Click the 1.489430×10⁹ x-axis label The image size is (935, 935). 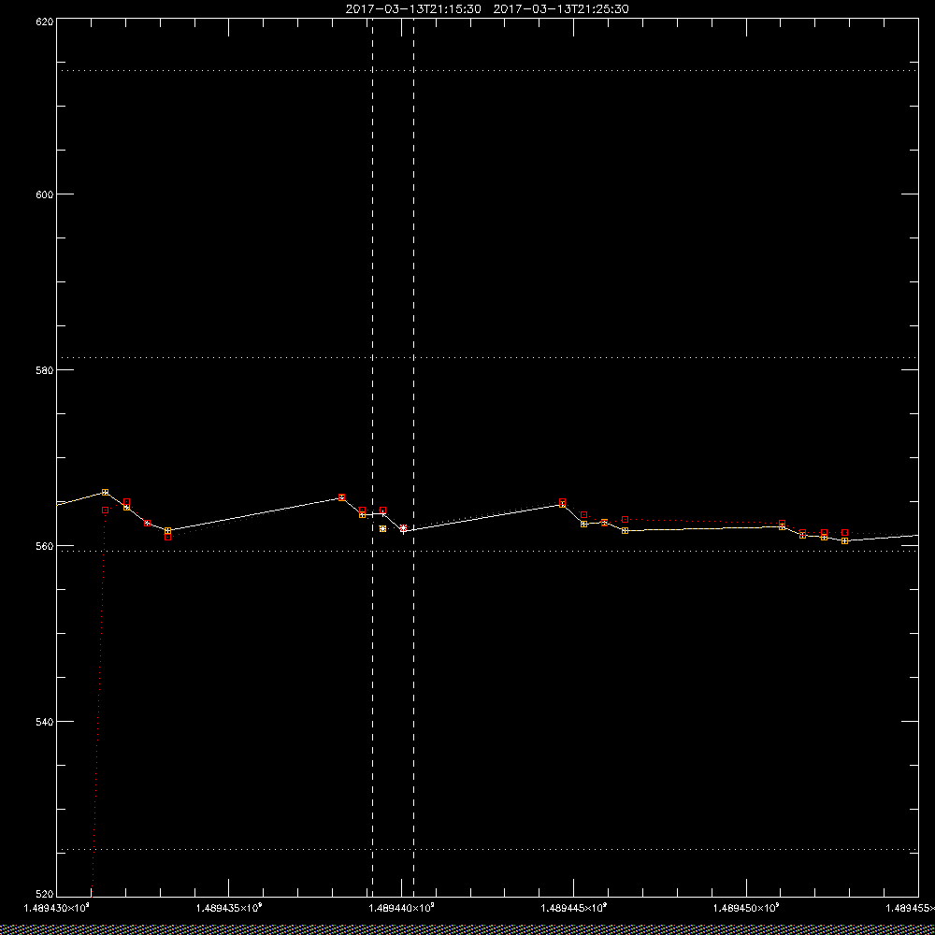coord(57,908)
